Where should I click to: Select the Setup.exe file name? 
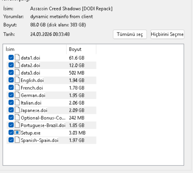[31, 133]
